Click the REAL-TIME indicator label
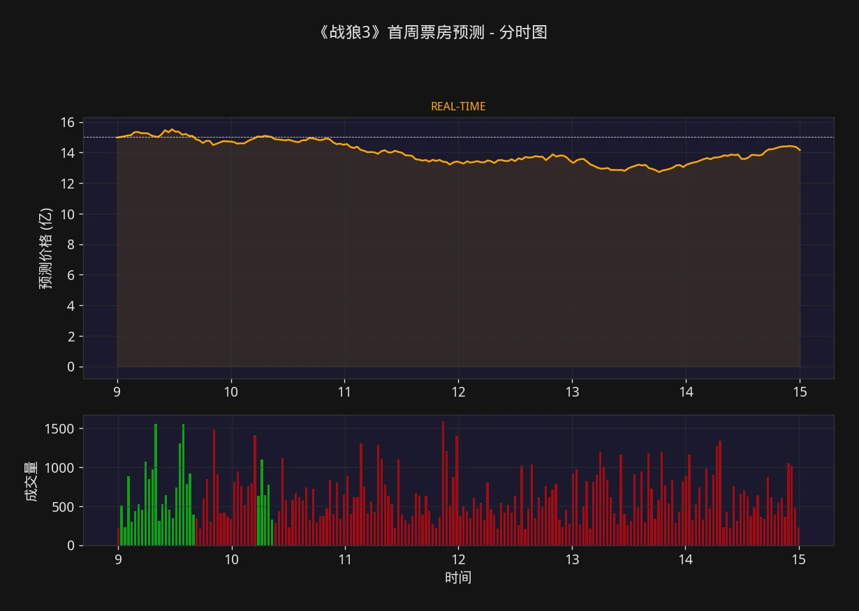 click(458, 106)
